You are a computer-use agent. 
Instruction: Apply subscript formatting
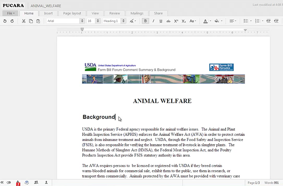pyautogui.click(x=184, y=21)
